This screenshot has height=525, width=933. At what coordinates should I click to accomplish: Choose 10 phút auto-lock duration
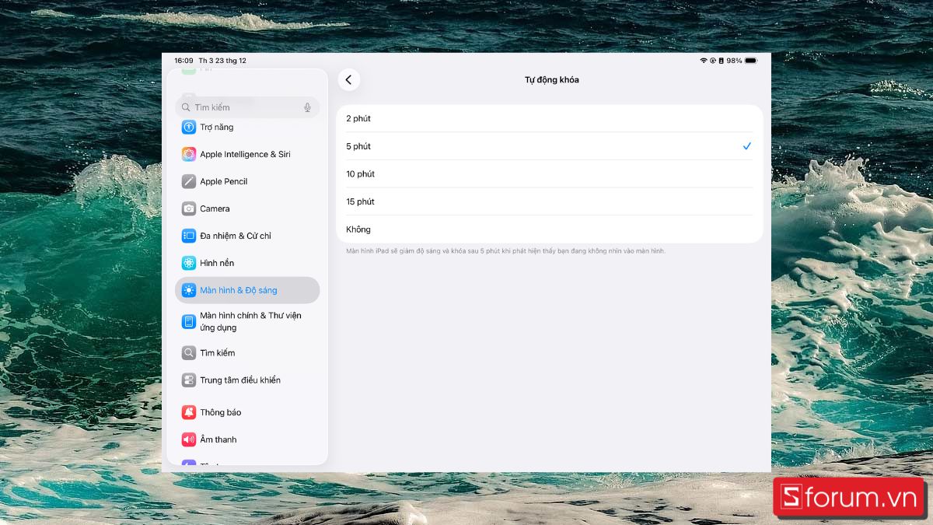click(550, 174)
